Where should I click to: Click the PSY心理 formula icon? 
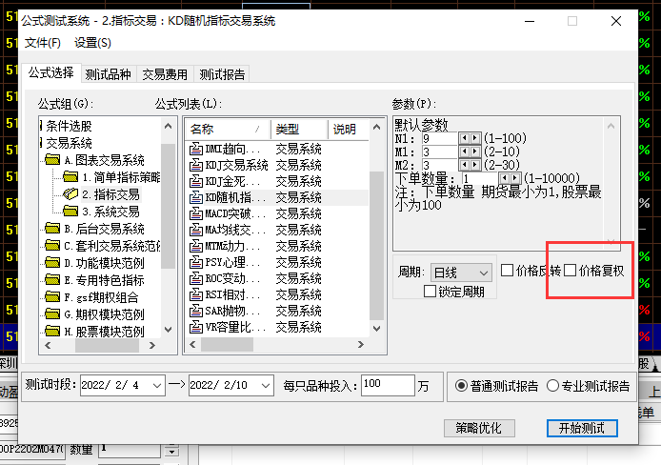[195, 262]
